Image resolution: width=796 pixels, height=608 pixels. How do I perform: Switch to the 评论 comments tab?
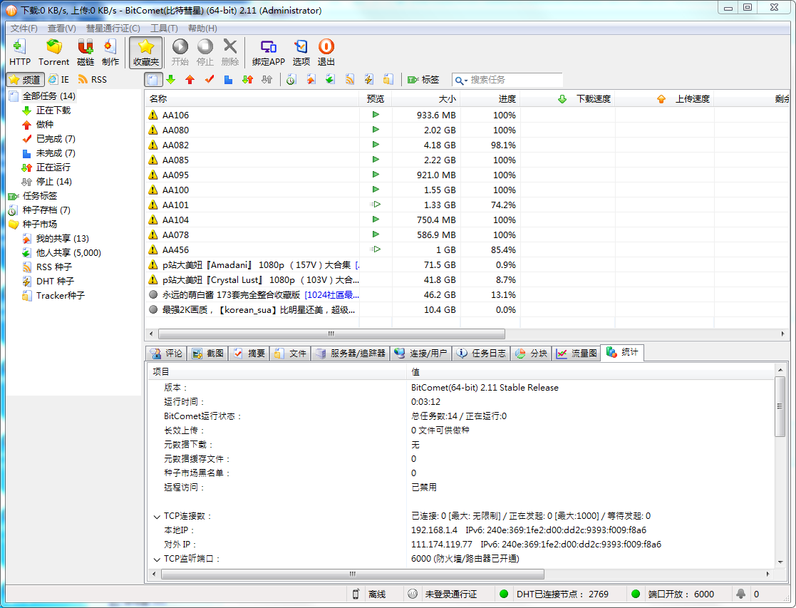point(167,353)
